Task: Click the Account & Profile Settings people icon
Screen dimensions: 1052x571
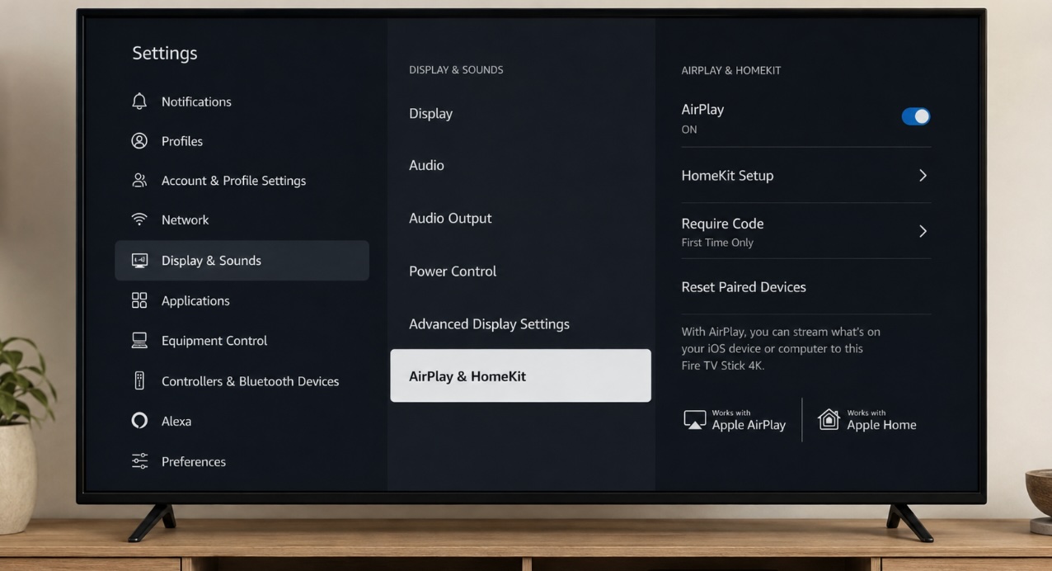Action: pos(139,181)
